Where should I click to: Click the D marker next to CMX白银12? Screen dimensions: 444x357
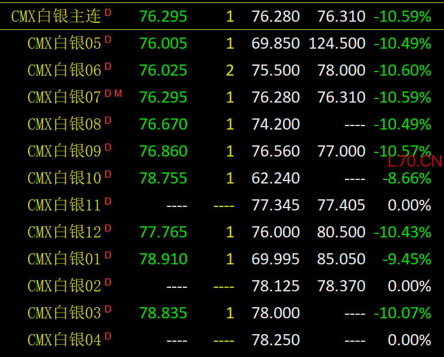pos(108,229)
